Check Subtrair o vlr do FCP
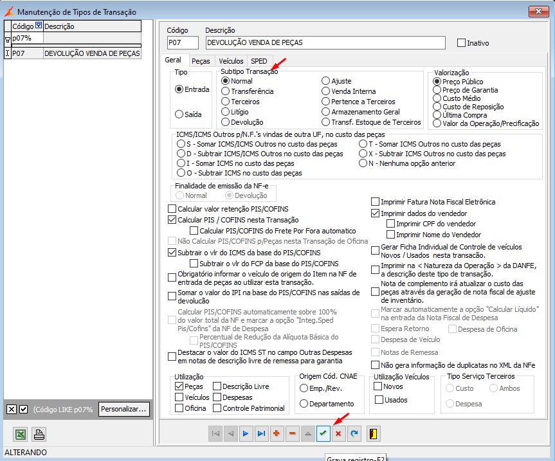The width and height of the screenshot is (555, 461). coord(194,264)
